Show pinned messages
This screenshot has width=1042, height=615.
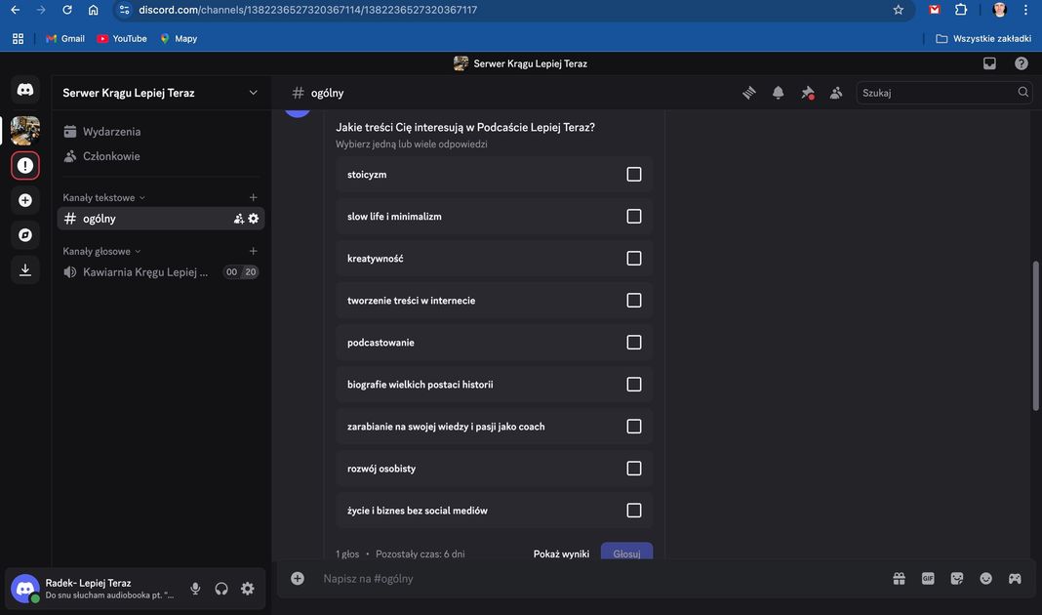point(807,93)
